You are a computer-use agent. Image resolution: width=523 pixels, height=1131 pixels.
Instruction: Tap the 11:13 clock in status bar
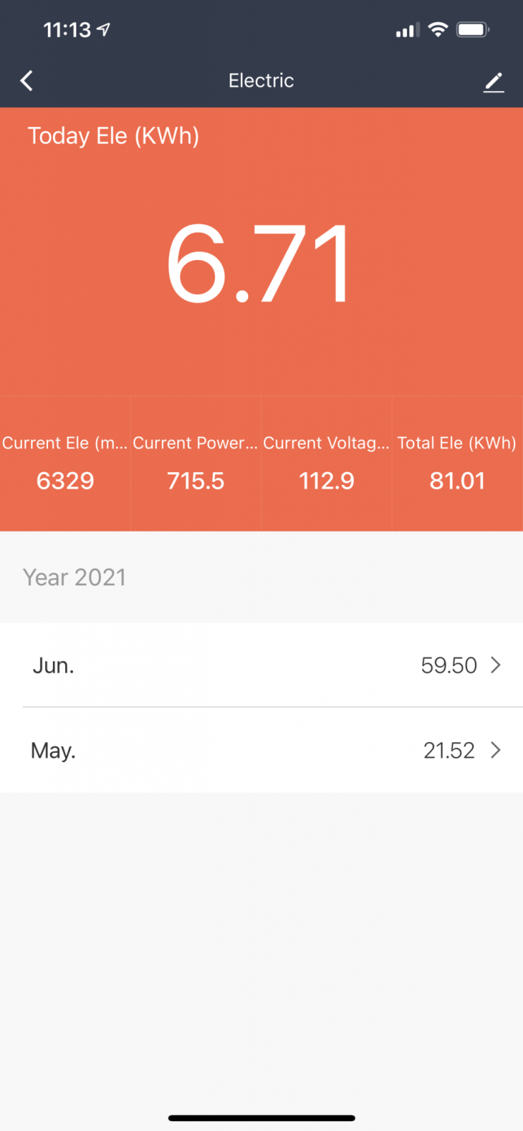click(67, 30)
